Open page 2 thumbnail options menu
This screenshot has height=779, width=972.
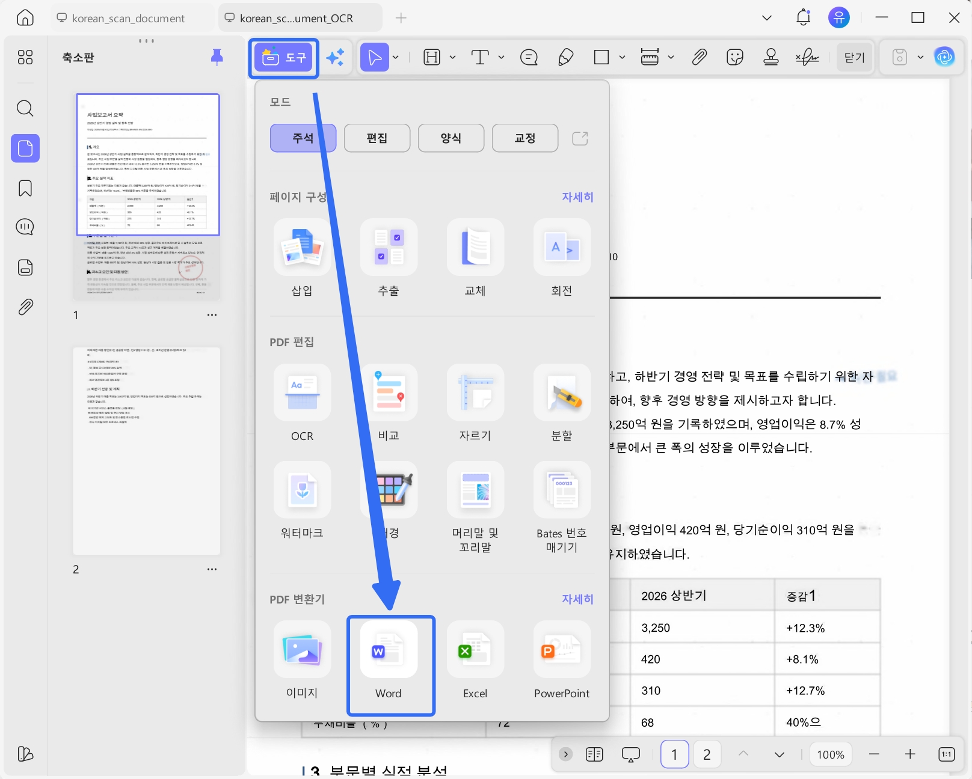(212, 569)
